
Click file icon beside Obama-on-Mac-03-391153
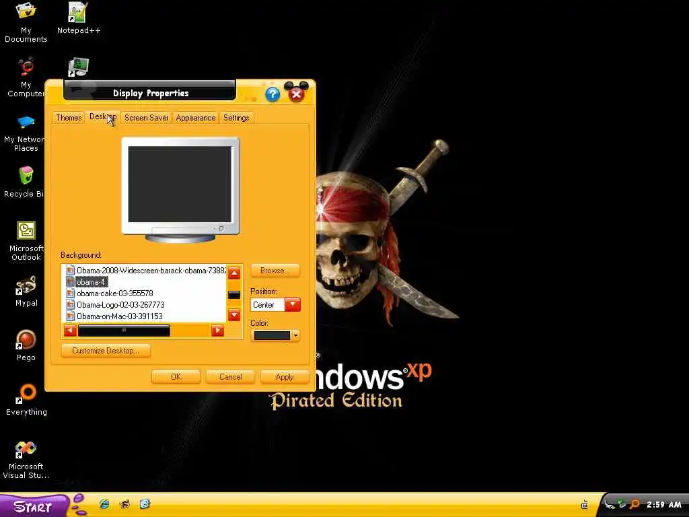pos(70,316)
